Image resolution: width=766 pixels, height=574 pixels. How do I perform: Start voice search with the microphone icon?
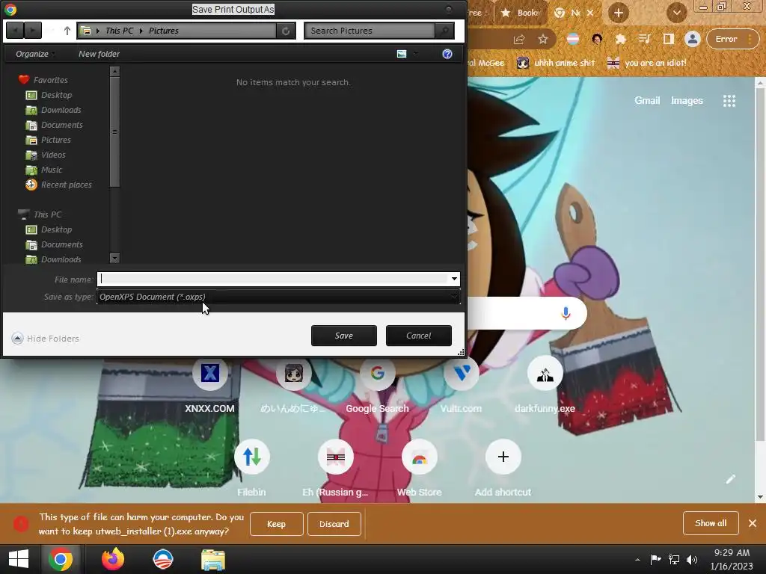pyautogui.click(x=566, y=313)
